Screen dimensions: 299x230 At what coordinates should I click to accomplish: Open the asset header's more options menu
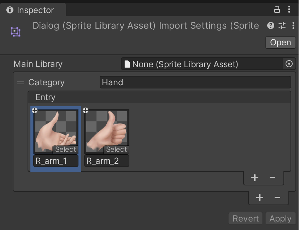[x=293, y=25]
